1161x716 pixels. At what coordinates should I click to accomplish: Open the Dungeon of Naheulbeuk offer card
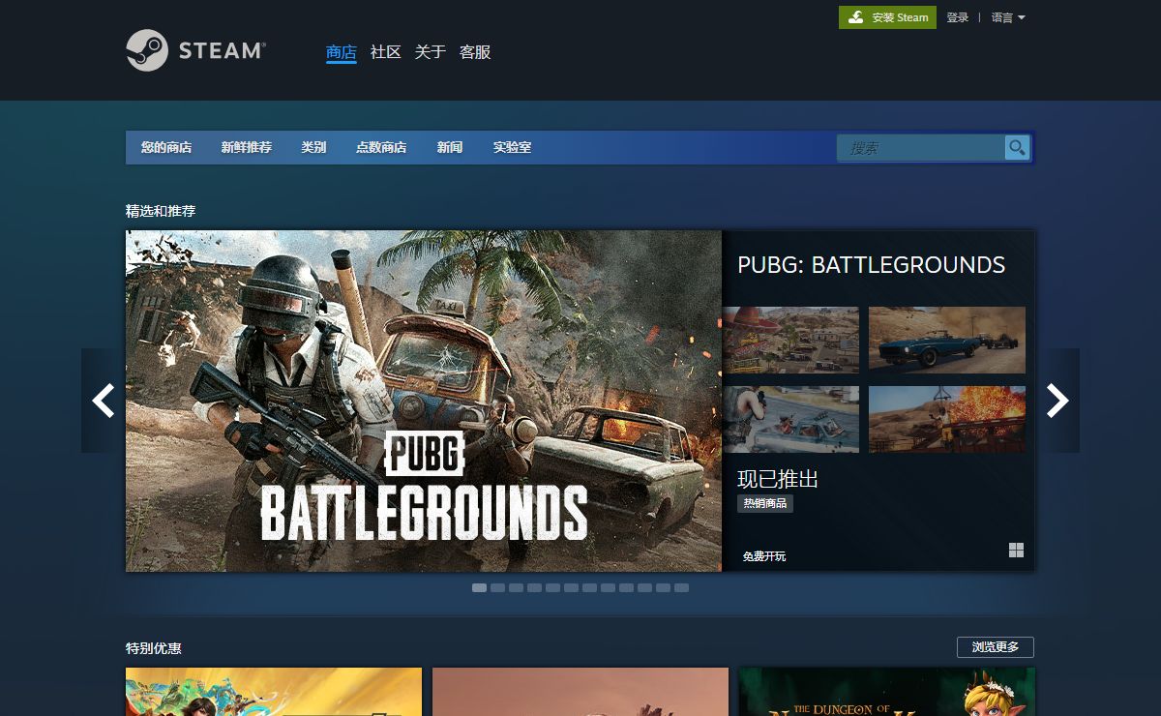887,692
